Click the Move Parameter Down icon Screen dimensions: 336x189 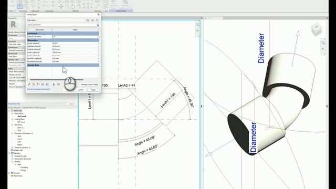click(47, 85)
